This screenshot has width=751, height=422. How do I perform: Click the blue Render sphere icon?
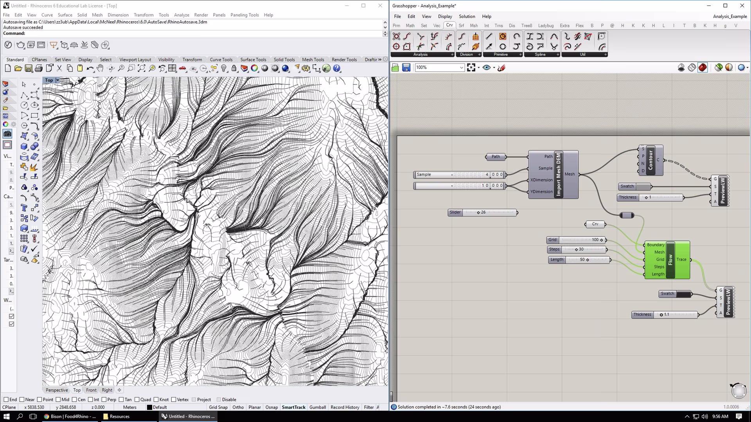[x=286, y=68]
